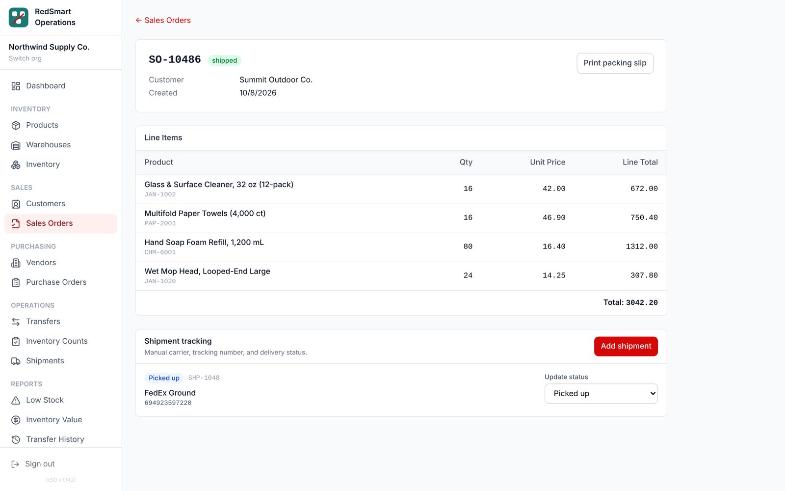Image resolution: width=785 pixels, height=491 pixels.
Task: Click the Sign out door icon
Action: pyautogui.click(x=15, y=464)
